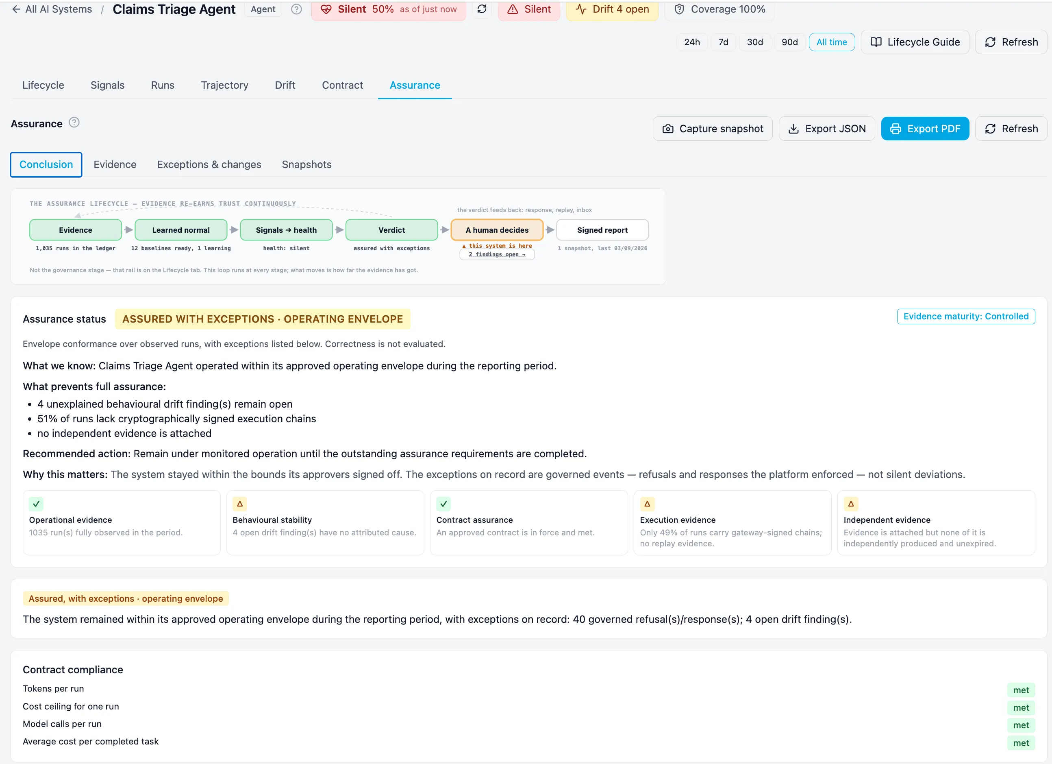Viewport: 1052px width, 764px height.
Task: Go back to All AI Systems
Action: click(52, 9)
